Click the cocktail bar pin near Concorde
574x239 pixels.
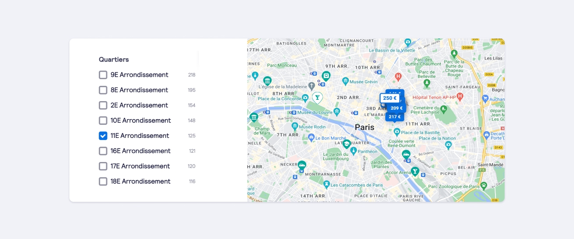317,97
